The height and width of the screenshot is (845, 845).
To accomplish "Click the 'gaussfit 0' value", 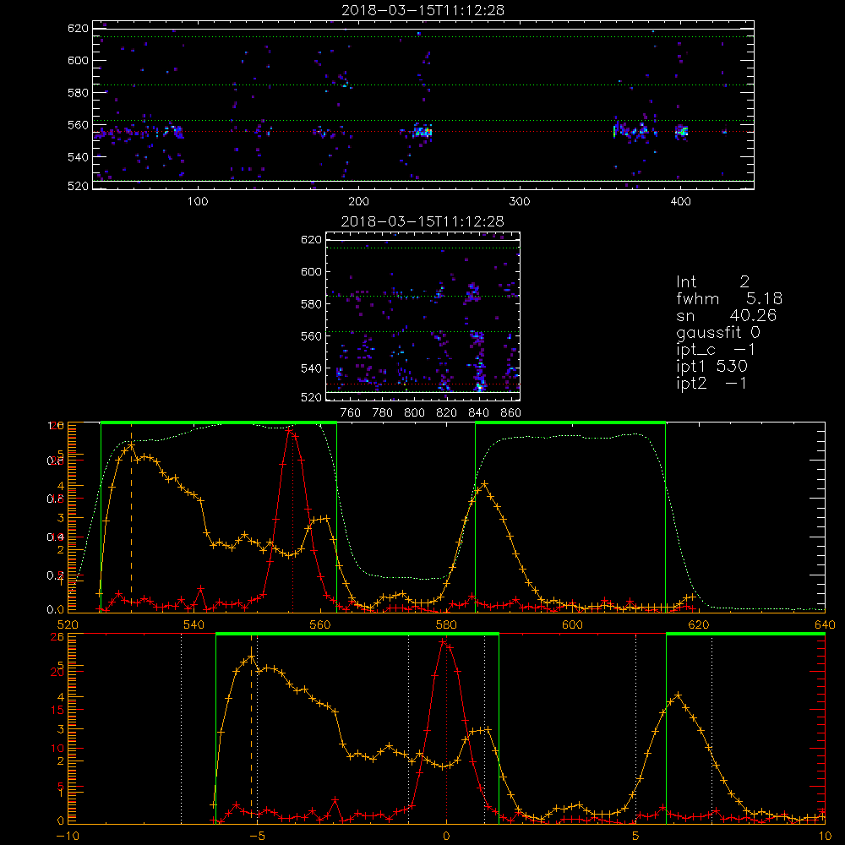I will tap(718, 332).
